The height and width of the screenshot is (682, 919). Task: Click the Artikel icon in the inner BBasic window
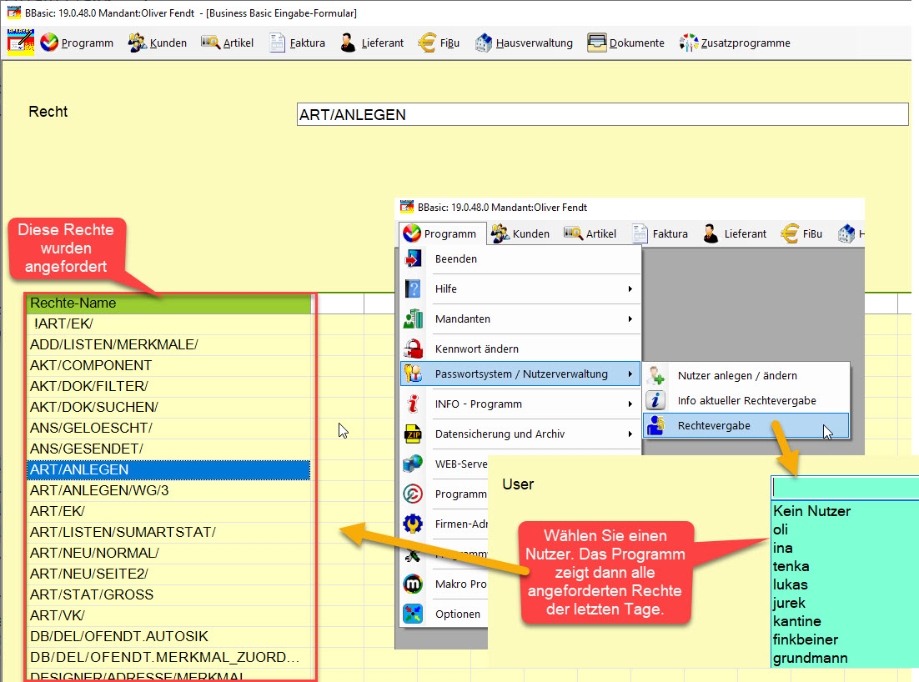click(x=573, y=233)
